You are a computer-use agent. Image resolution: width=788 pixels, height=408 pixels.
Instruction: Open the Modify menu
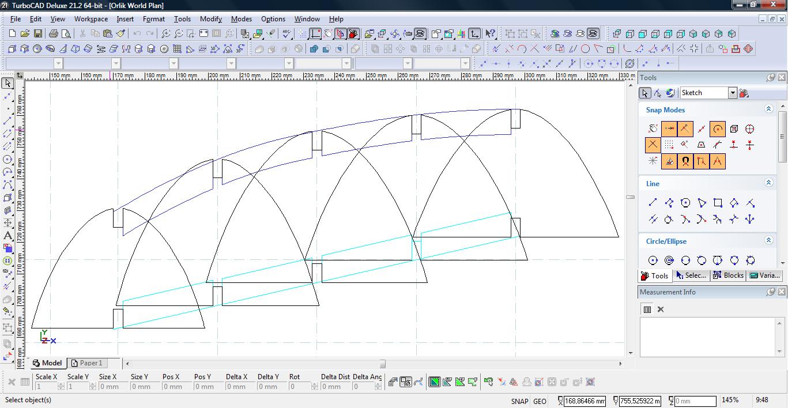pos(210,19)
